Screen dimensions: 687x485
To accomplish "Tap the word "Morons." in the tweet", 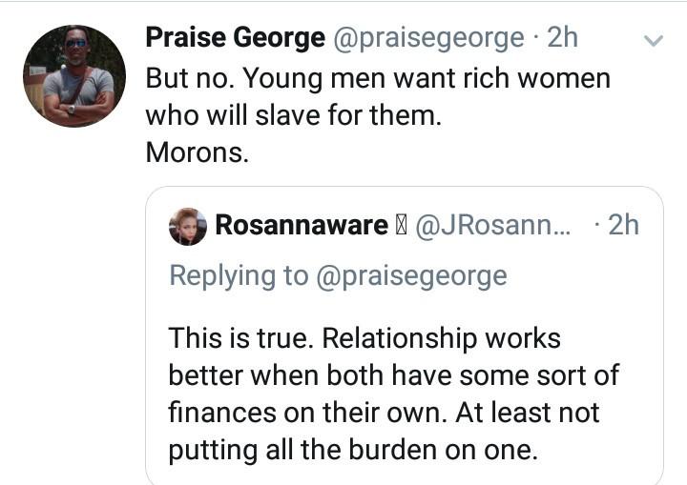I will coord(197,152).
